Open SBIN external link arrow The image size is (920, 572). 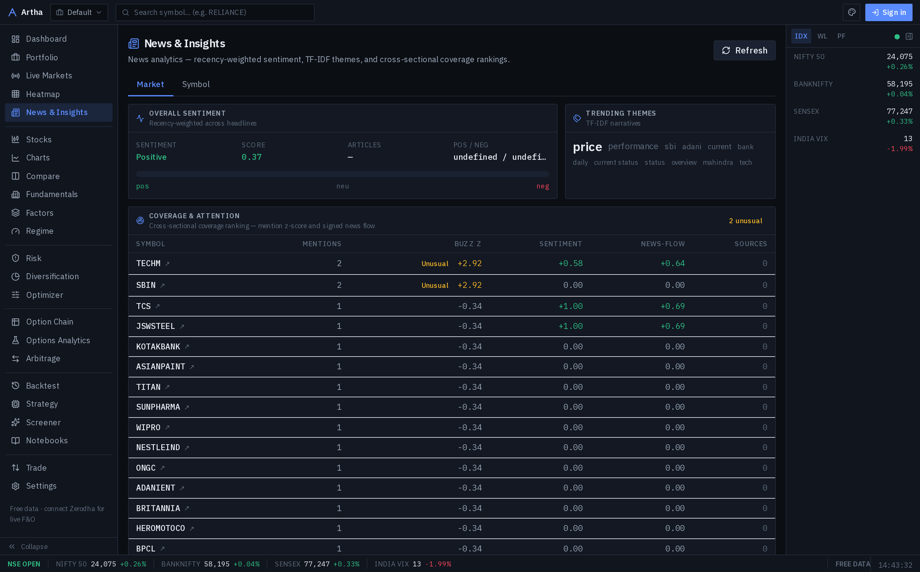pos(163,286)
